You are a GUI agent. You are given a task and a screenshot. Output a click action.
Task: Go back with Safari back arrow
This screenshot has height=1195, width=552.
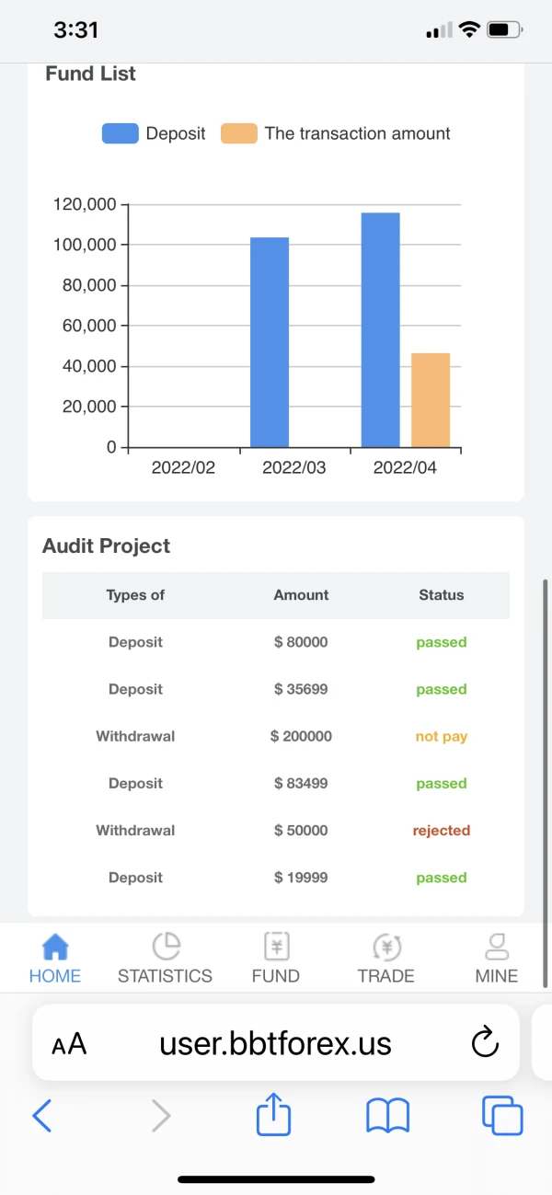[42, 1116]
